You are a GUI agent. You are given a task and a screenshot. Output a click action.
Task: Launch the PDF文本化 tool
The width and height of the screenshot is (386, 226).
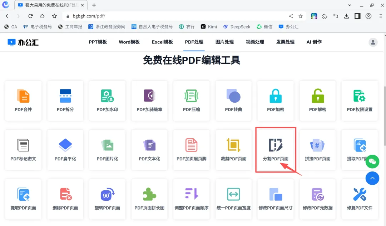[149, 150]
